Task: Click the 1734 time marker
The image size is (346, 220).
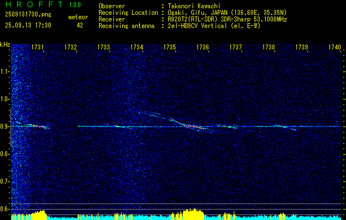Action: pos(137,47)
